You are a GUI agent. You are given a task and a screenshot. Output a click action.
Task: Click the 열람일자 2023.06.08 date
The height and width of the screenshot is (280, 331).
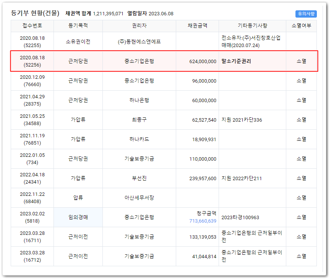[150, 13]
